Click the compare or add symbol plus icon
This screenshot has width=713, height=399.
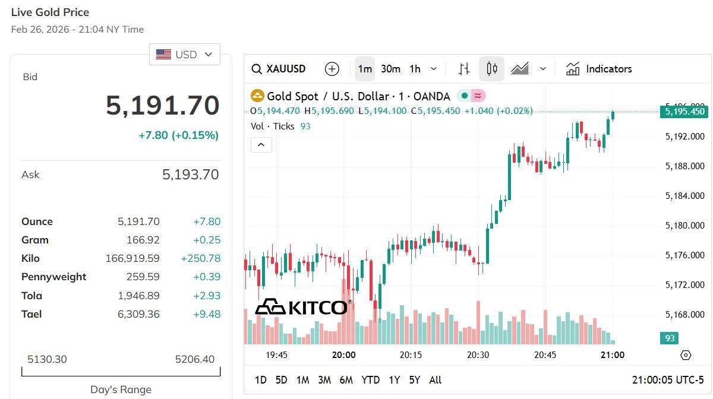332,69
